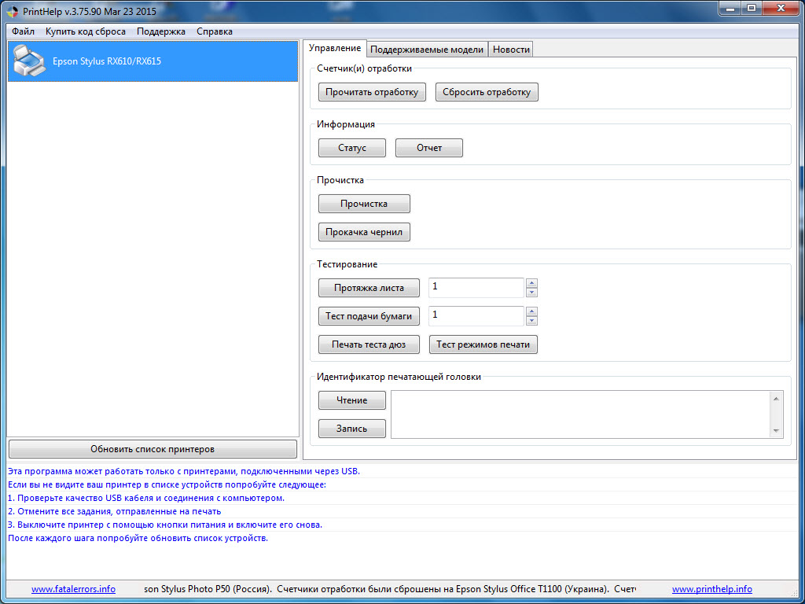The width and height of the screenshot is (805, 604).
Task: Click inside the print head identifier text area
Action: coord(580,414)
